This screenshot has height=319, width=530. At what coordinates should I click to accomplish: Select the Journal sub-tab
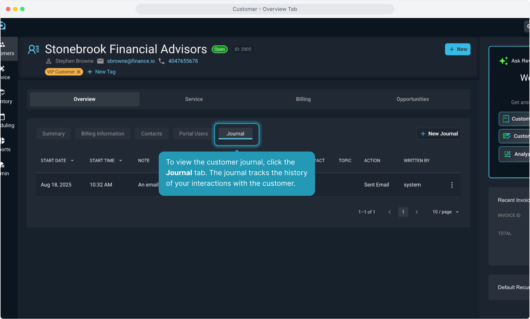[x=235, y=134]
